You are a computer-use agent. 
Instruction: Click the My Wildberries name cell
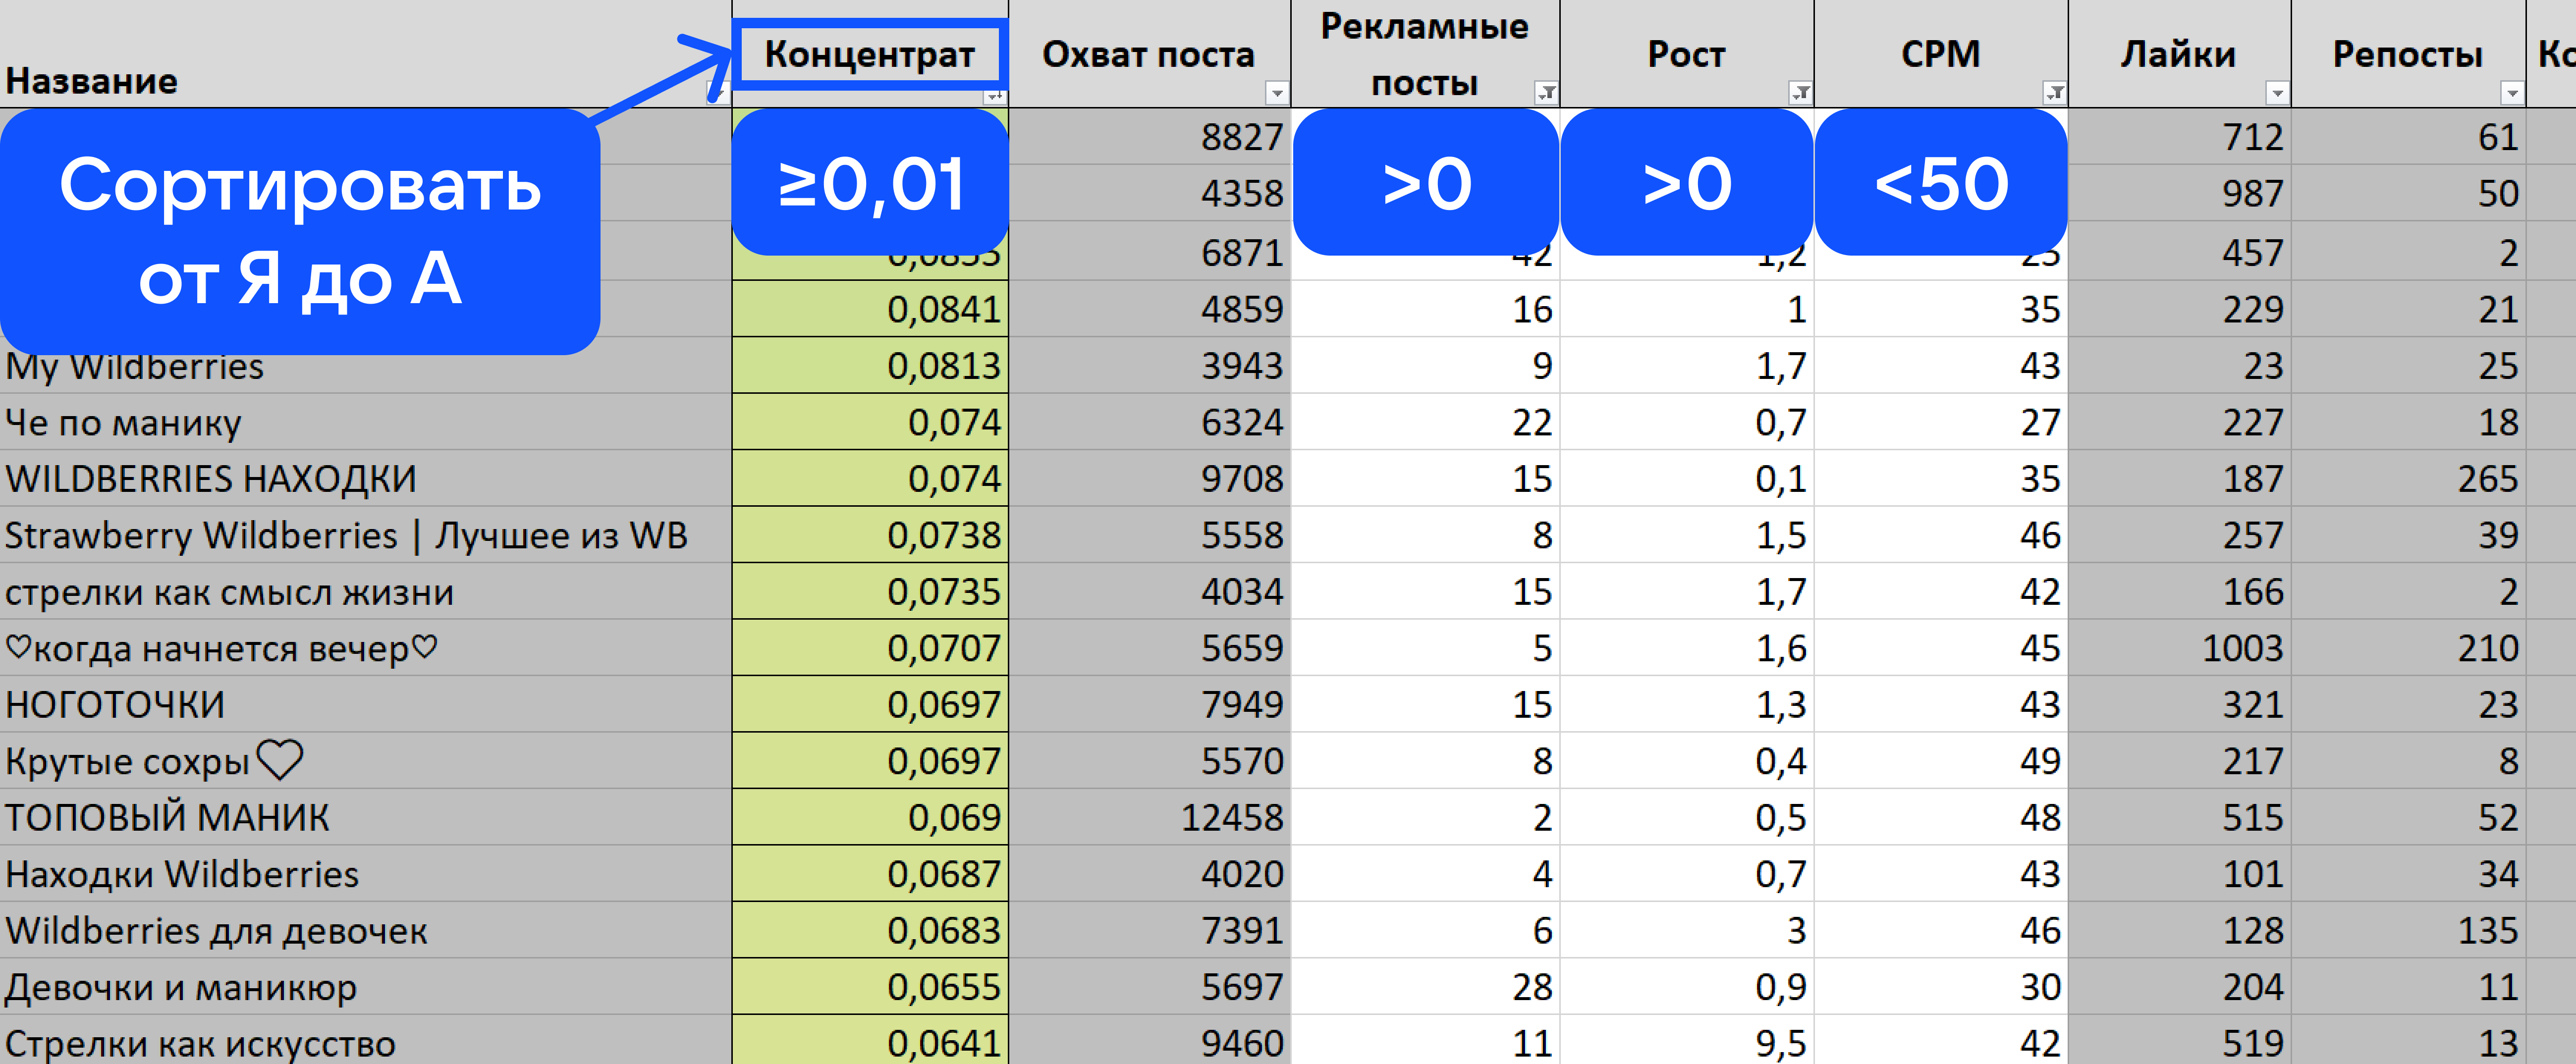coord(366,366)
